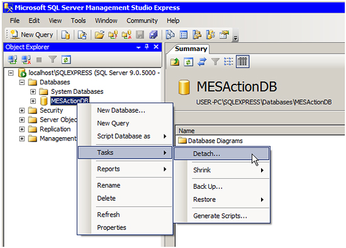The height and width of the screenshot is (248, 346).
Task: Click the SQL Server Compact Edition Query icon
Action: tap(82, 35)
